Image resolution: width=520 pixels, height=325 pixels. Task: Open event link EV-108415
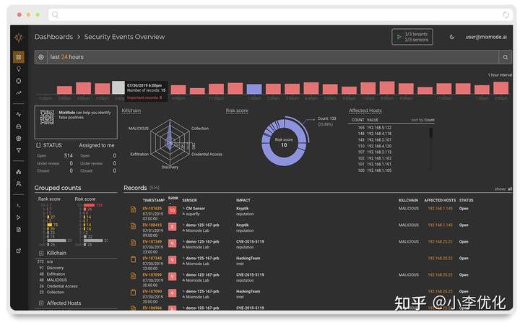coord(152,225)
